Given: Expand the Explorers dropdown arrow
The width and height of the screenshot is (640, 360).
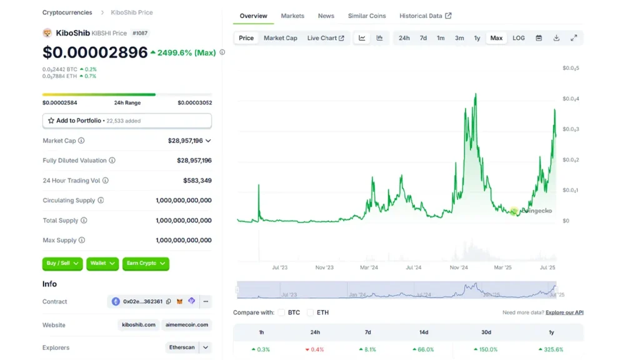Looking at the screenshot, I should pyautogui.click(x=206, y=347).
